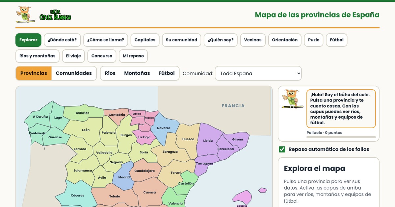
Task: Open the ¿Quién soy? mode
Action: point(221,40)
